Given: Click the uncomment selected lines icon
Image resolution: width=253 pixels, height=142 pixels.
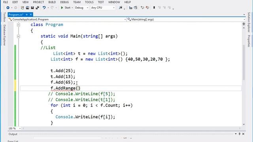Looking at the screenshot, I should 147,7.
